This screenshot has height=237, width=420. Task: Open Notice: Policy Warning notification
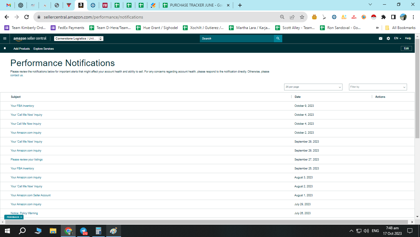tap(24, 213)
